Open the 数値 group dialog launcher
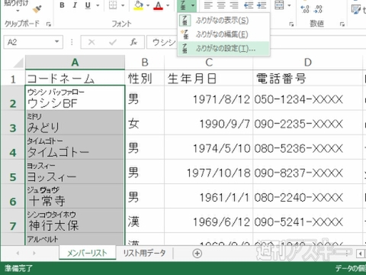 click(342, 24)
